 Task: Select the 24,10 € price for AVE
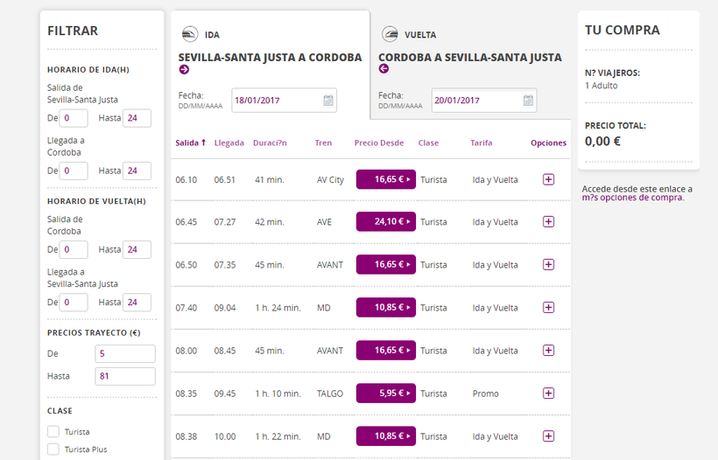385,222
